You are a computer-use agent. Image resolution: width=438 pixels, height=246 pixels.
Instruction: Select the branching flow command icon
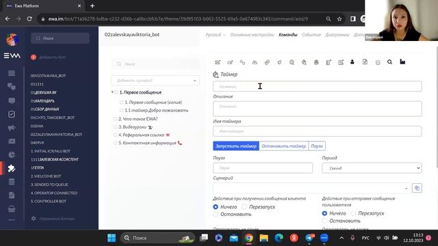point(242,62)
